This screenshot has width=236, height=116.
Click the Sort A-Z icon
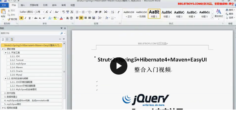(x=113, y=12)
